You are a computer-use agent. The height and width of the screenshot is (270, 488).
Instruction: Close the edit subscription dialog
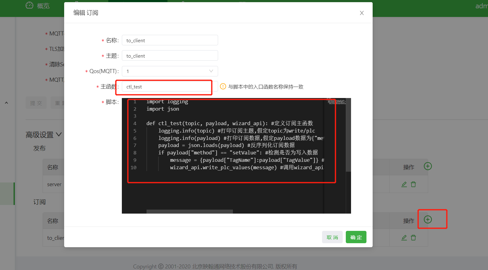pos(362,13)
